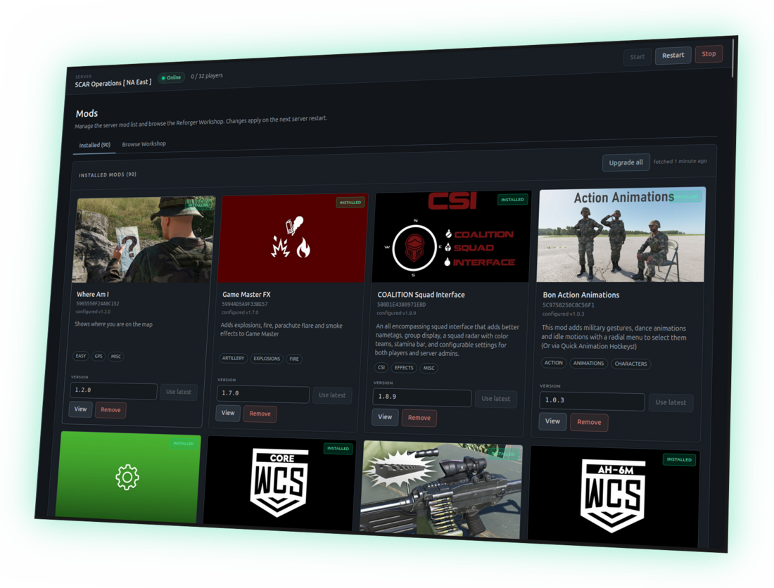This screenshot has width=774, height=588.
Task: Click Use latest for Where Am I
Action: click(178, 392)
